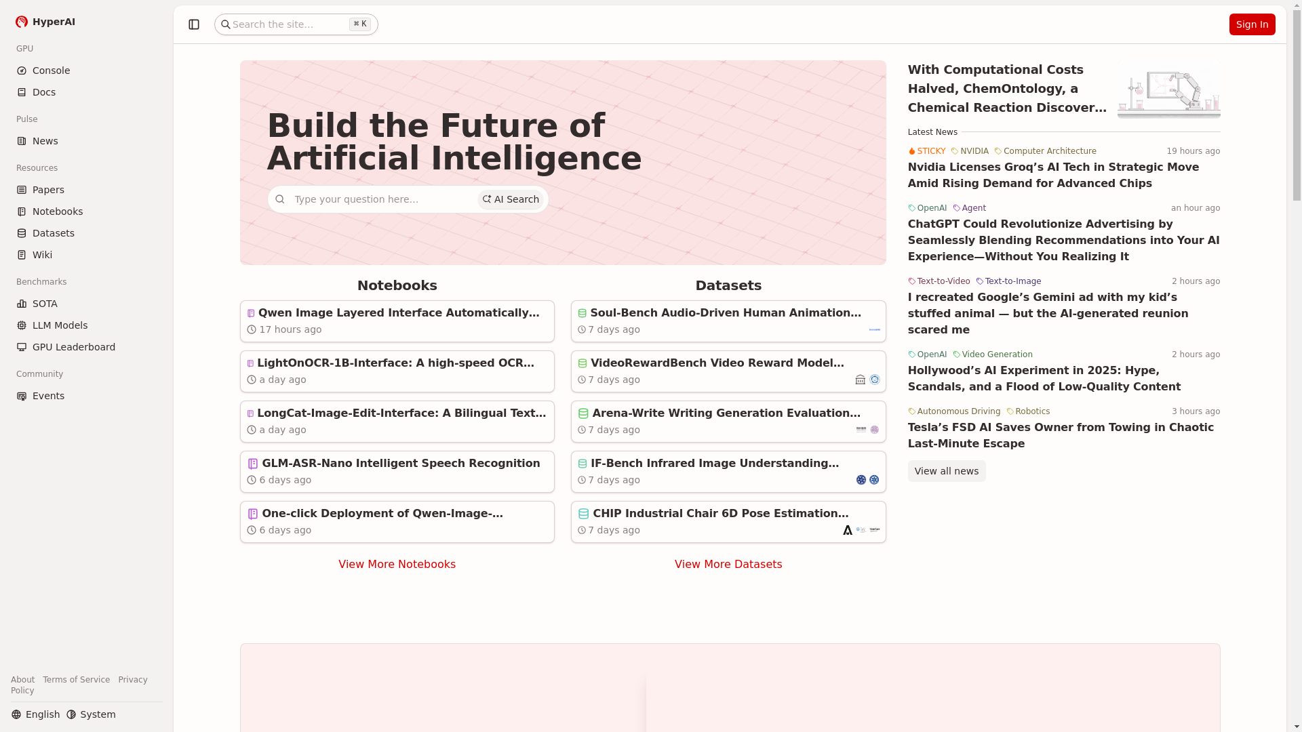
Task: Focus the Search the site field
Action: 296,24
